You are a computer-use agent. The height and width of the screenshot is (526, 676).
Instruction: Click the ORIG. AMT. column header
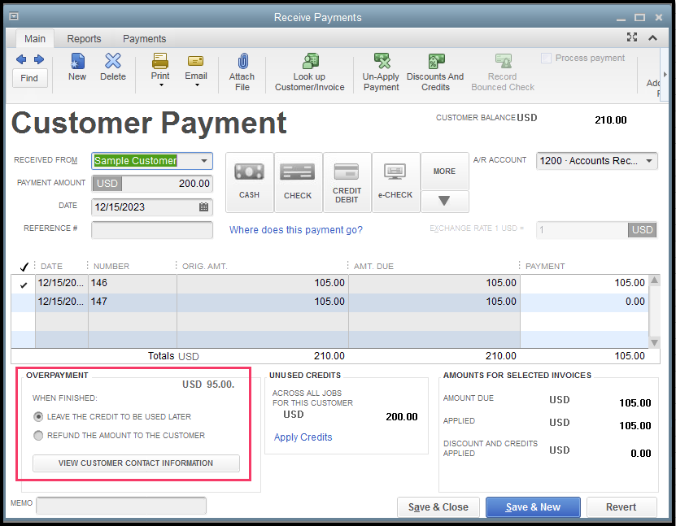pyautogui.click(x=205, y=266)
